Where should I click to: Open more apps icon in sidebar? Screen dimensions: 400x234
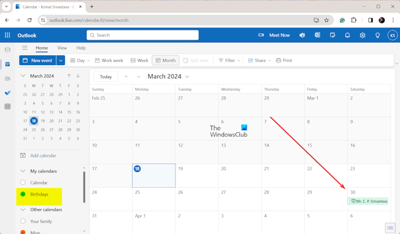pyautogui.click(x=7, y=107)
